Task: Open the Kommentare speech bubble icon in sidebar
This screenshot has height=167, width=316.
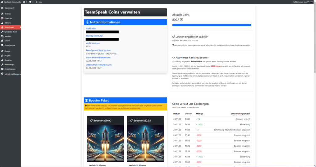Action: [2, 45]
